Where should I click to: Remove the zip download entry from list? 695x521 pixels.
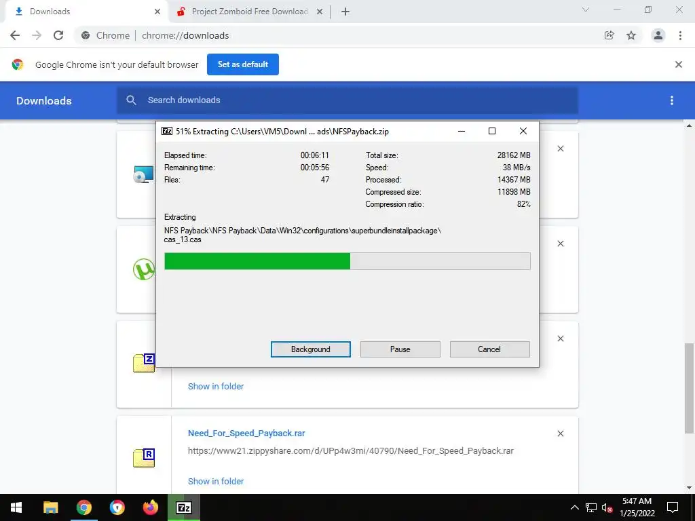561,339
